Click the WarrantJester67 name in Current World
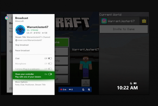The width and height of the screenshot is (158, 106). click(x=121, y=21)
